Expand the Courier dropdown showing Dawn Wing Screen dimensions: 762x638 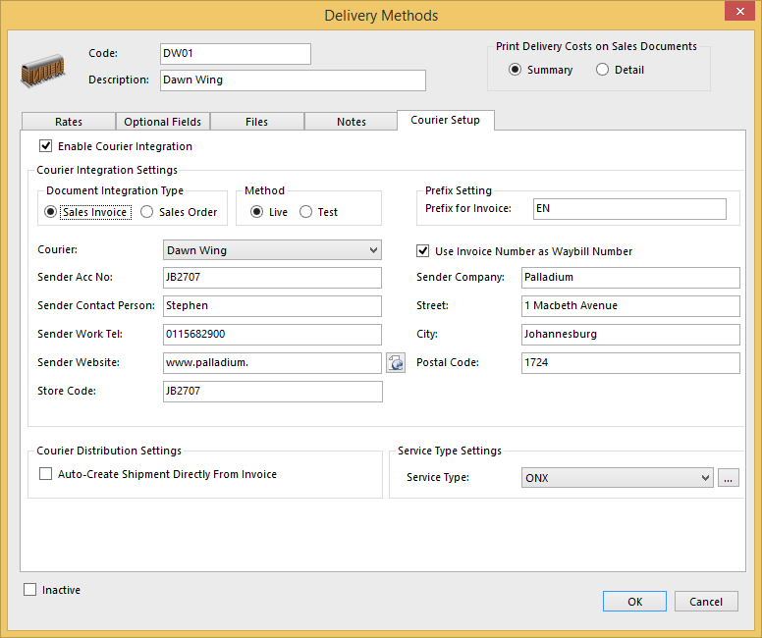click(x=272, y=250)
